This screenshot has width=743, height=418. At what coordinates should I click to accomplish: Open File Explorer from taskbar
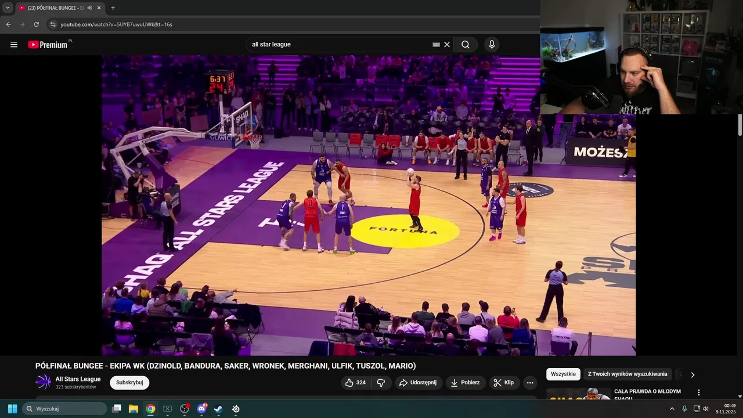(134, 409)
